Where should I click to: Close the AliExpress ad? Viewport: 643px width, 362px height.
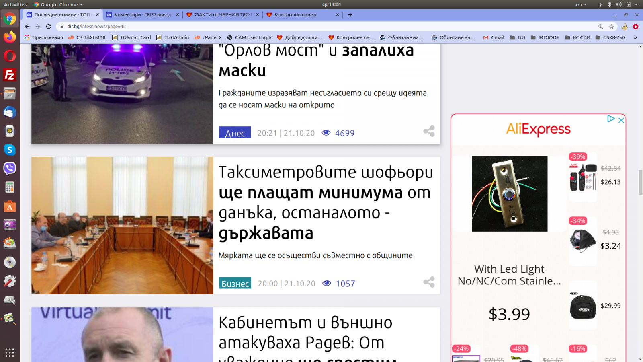coord(621,120)
